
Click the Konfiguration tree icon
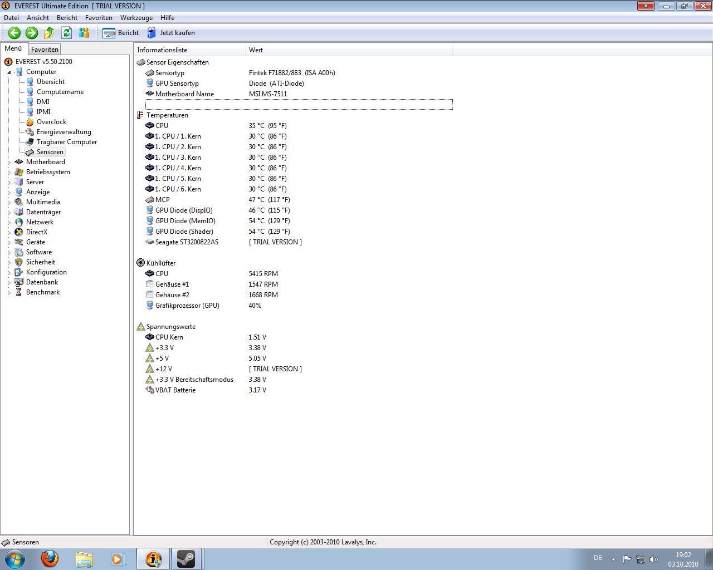pos(19,272)
